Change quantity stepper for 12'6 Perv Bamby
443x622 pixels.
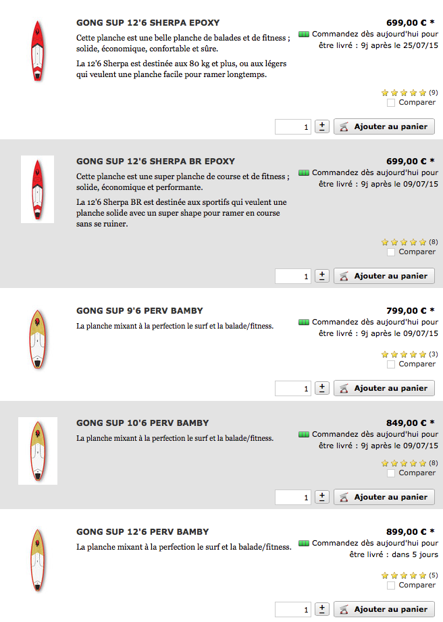pyautogui.click(x=322, y=609)
